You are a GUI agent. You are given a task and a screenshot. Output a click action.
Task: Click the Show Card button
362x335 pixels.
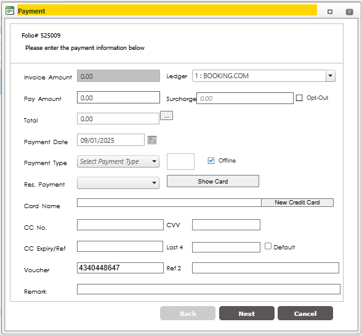point(213,181)
